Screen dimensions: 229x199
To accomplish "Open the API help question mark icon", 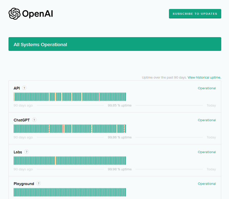I will click(x=24, y=88).
